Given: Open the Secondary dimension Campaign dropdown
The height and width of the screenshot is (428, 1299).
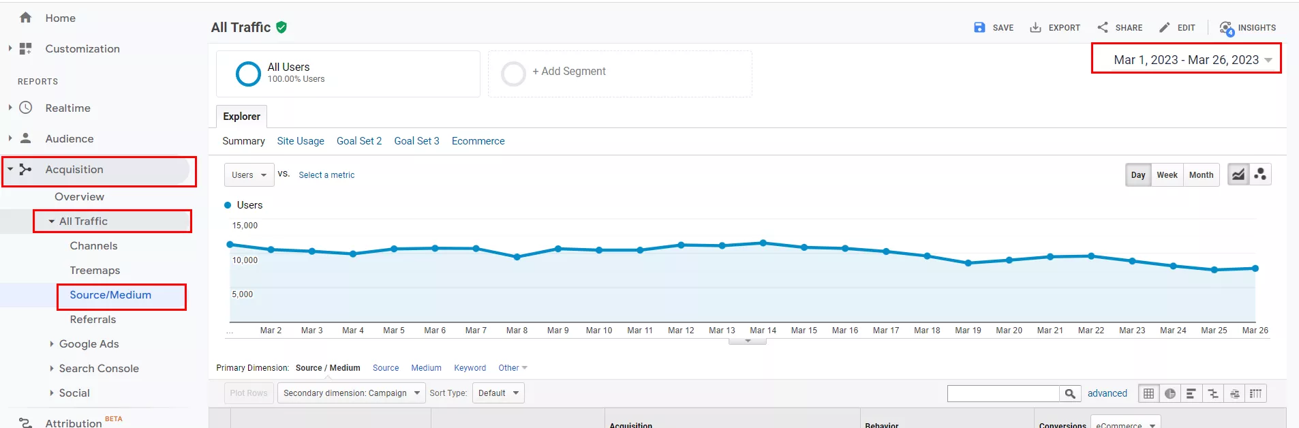Looking at the screenshot, I should point(352,393).
